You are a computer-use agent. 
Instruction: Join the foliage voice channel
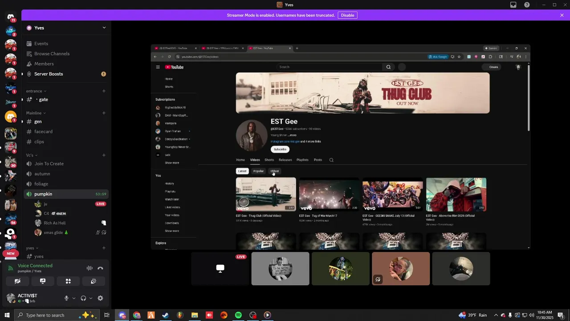(66, 184)
